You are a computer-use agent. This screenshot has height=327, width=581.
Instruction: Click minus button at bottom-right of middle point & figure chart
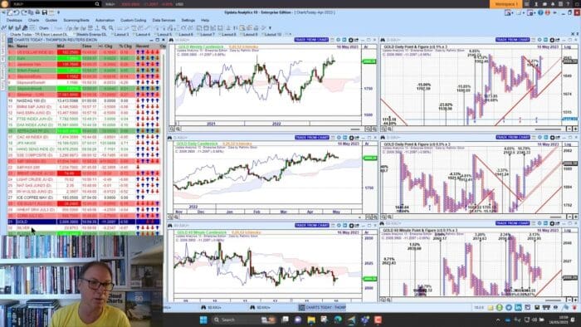pos(569,217)
